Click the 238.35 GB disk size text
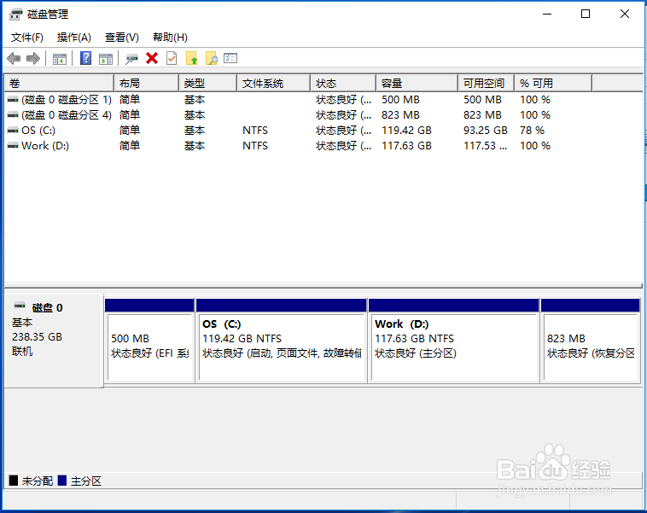Image resolution: width=647 pixels, height=513 pixels. [x=38, y=337]
